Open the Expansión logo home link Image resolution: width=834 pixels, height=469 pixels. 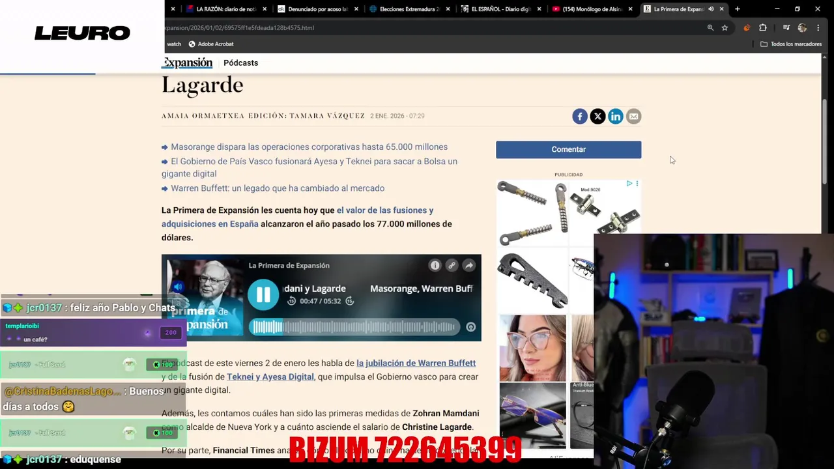[x=187, y=63]
